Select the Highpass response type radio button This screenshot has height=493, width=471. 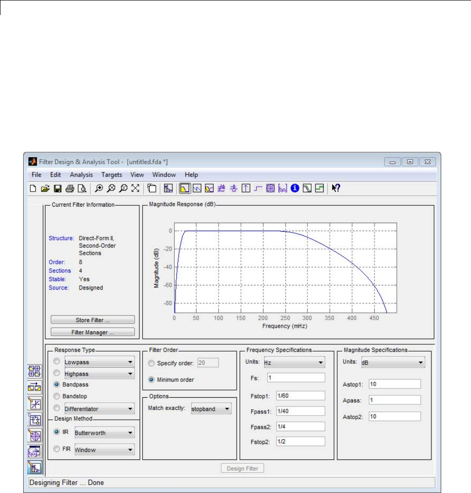click(x=57, y=373)
